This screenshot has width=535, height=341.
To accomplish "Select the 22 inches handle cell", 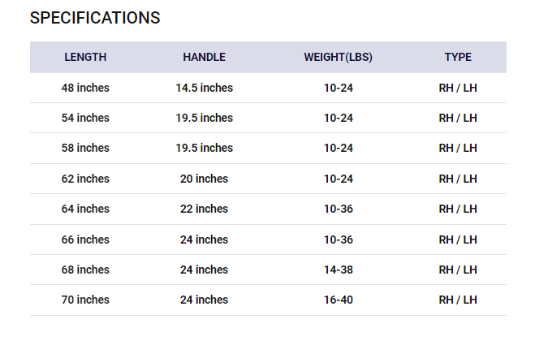I will click(205, 209).
